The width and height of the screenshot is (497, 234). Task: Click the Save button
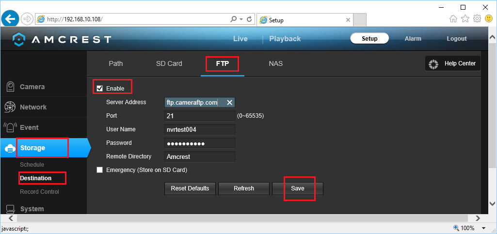(x=298, y=188)
